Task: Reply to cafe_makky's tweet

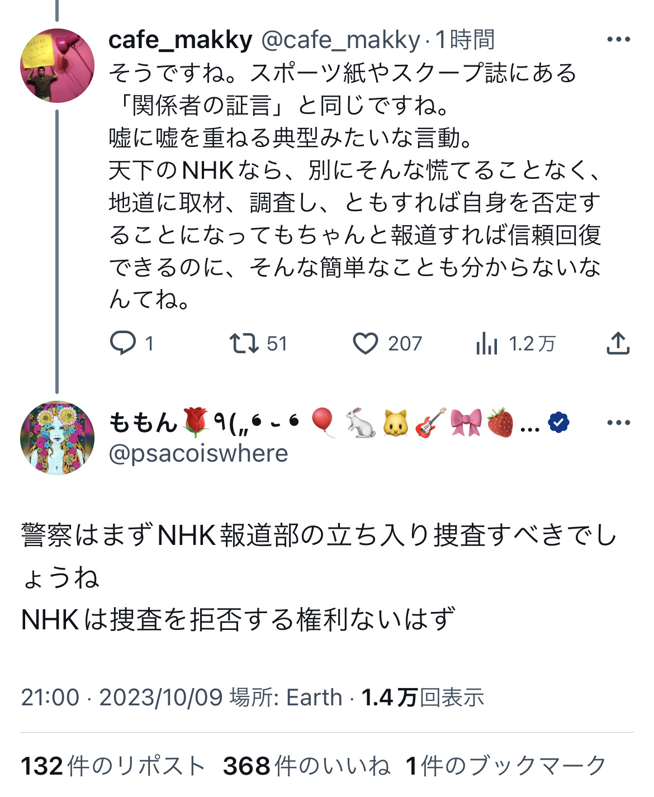Action: pyautogui.click(x=123, y=343)
